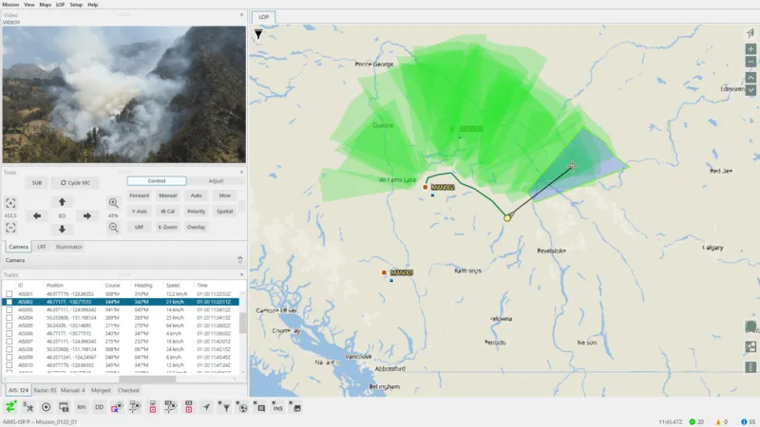Open the LOP menu
Image resolution: width=760 pixels, height=427 pixels.
click(x=60, y=5)
